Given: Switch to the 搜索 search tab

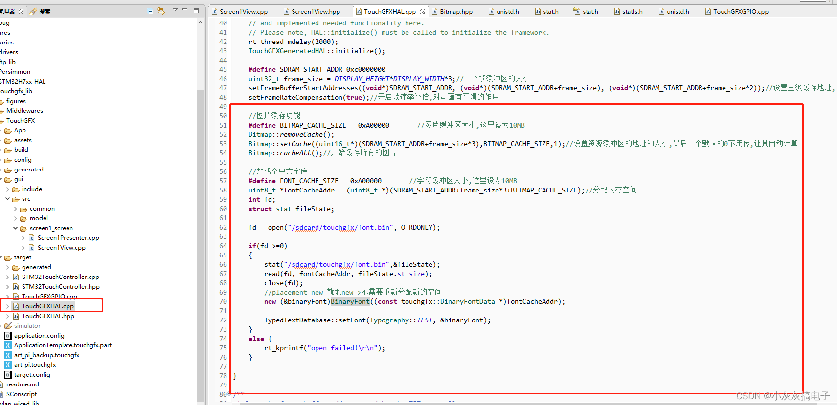Looking at the screenshot, I should (40, 11).
